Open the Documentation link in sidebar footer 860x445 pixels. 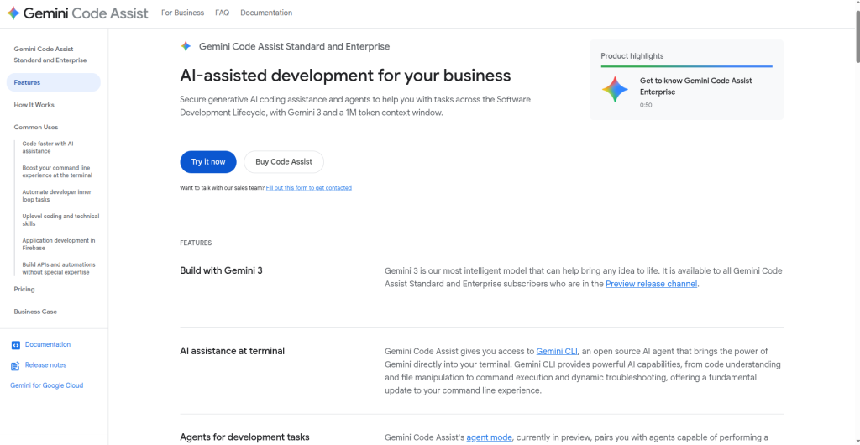(48, 345)
